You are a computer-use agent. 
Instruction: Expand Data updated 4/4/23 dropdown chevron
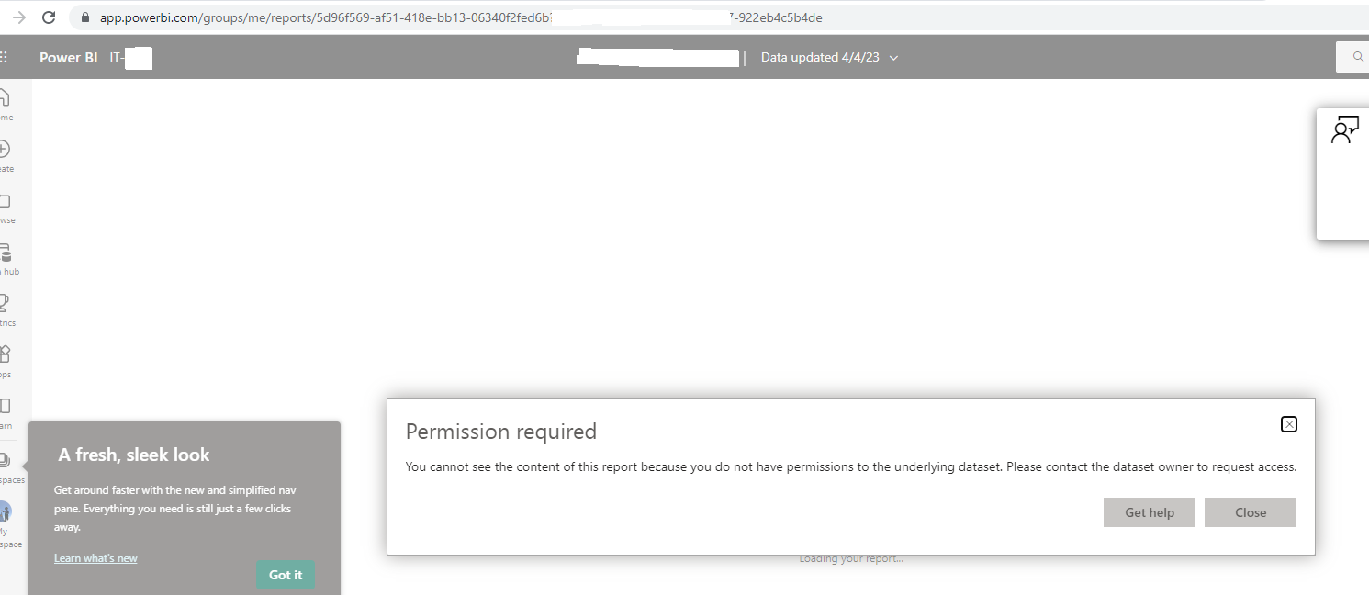(893, 58)
